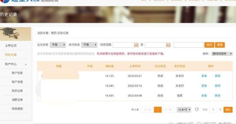The height and width of the screenshot is (124, 236).
Task: Click the 免费 payment status cell
Action: coord(180,96)
